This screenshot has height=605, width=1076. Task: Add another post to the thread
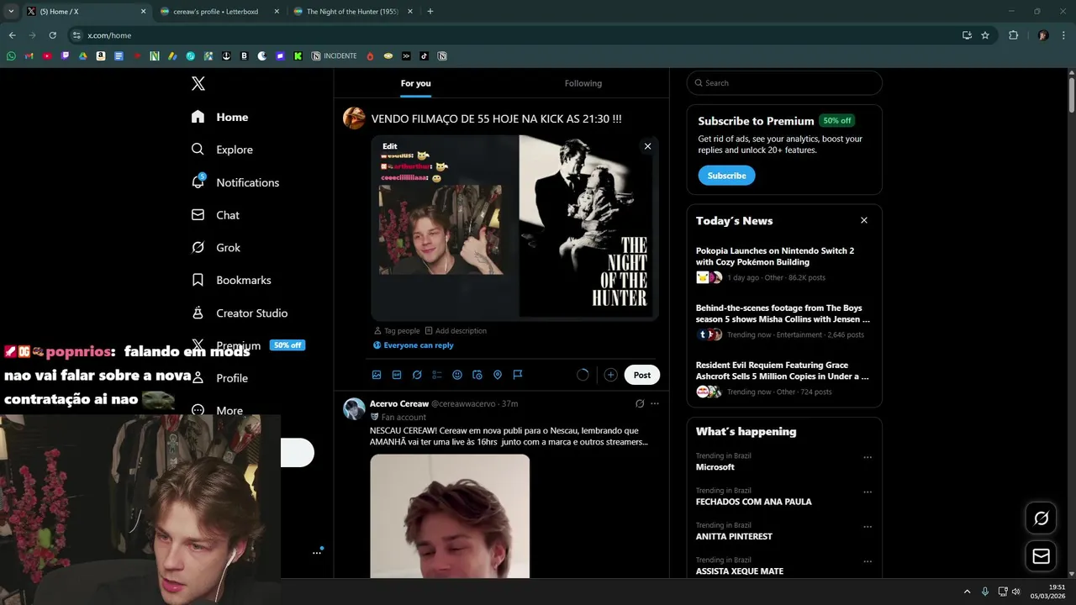pyautogui.click(x=610, y=375)
